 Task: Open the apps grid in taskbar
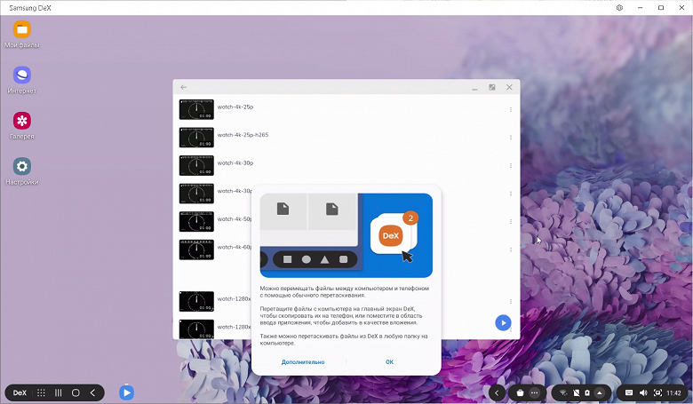(41, 392)
